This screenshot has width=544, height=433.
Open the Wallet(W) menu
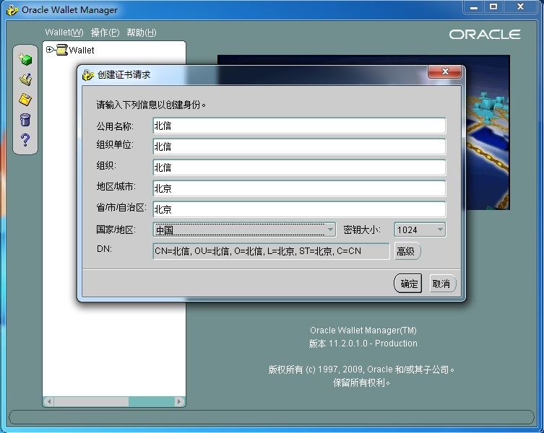point(64,32)
